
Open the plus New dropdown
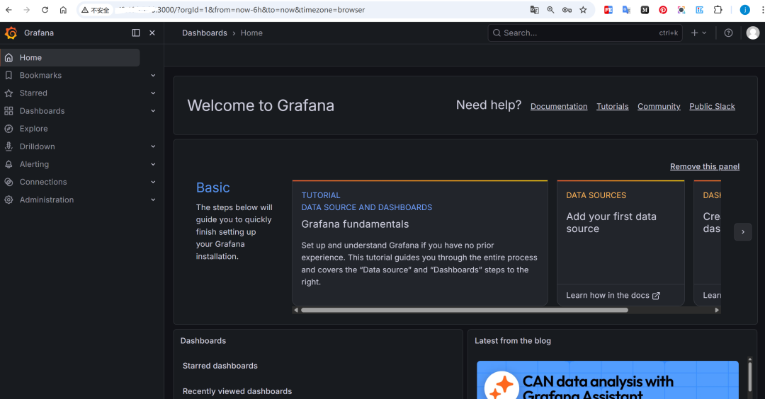click(698, 33)
